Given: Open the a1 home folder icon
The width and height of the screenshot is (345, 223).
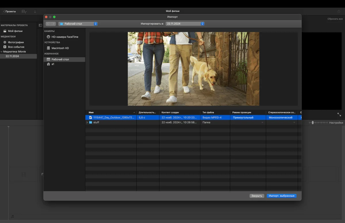Looking at the screenshot, I should [48, 64].
